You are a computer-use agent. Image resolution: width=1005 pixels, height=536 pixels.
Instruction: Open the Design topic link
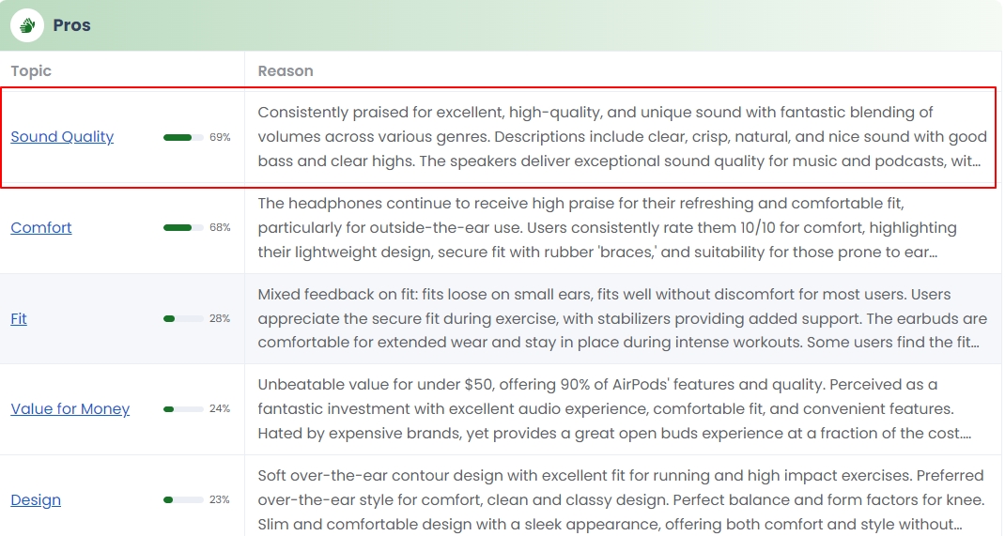point(36,499)
